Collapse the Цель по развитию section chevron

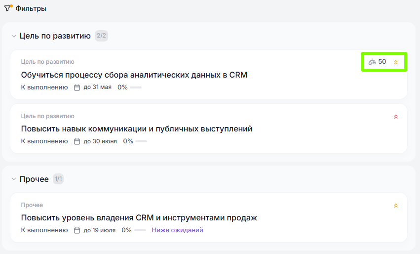point(14,36)
